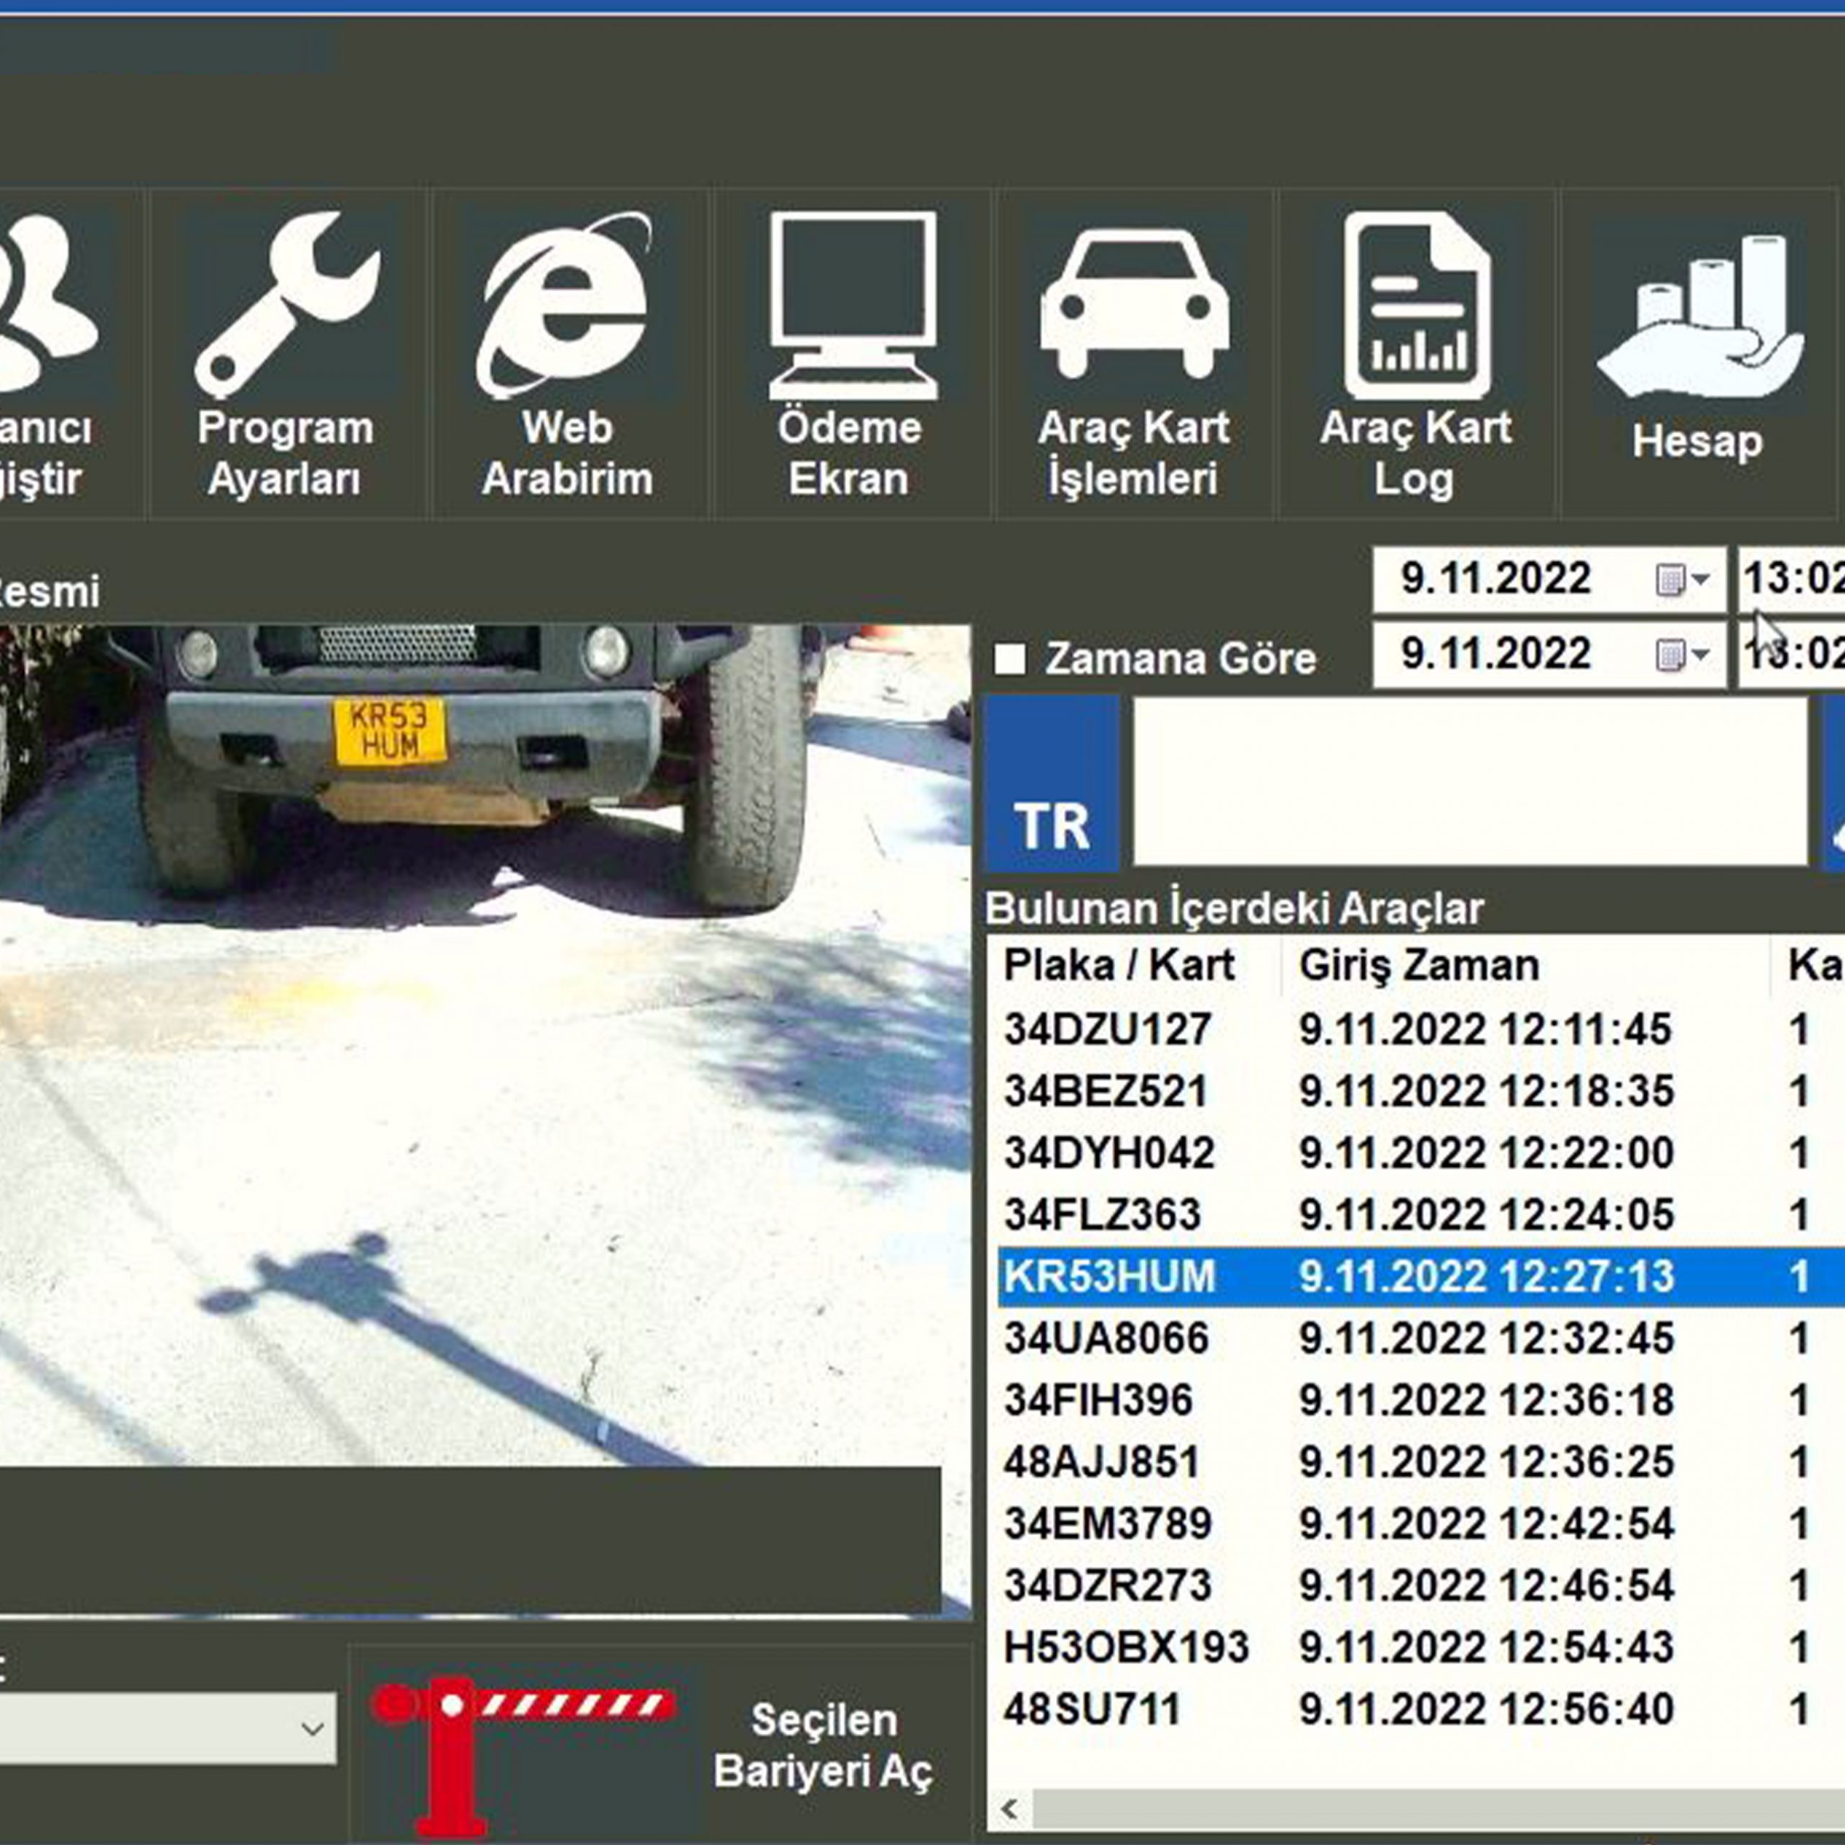Click Bulunan İçerdeki Araçlar label
Viewport: 1845px width, 1845px height.
pos(1235,909)
